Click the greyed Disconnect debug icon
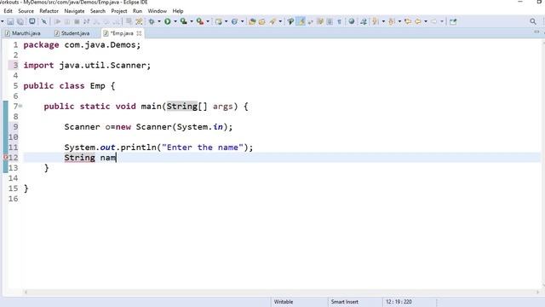Viewport: 545px width, 307px height. coord(87,21)
